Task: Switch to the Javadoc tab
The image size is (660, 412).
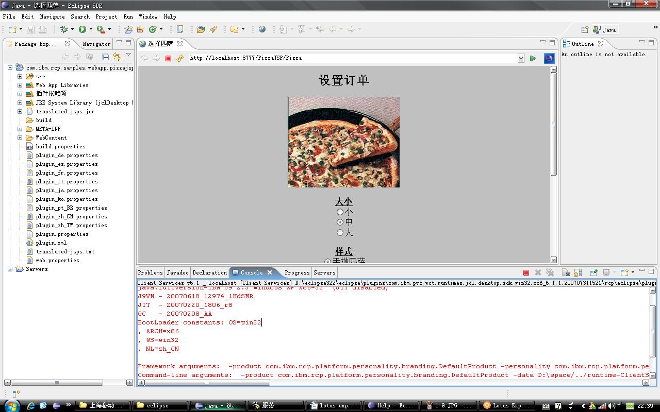Action: (x=177, y=272)
